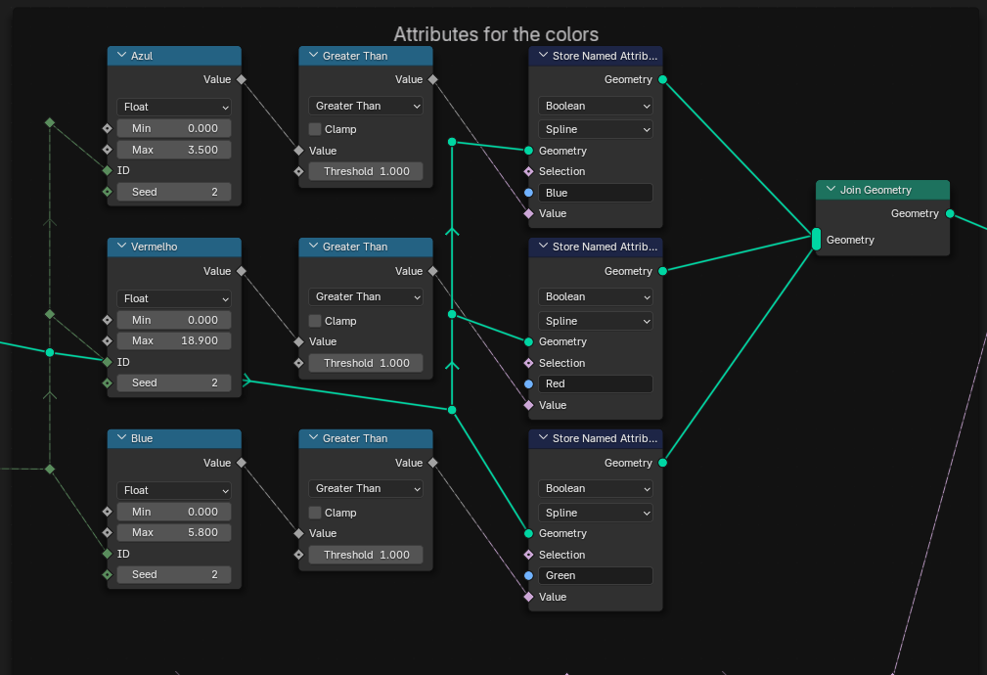This screenshot has height=675, width=987.
Task: Click the Max 3.500 field in Azul
Action: (x=174, y=150)
